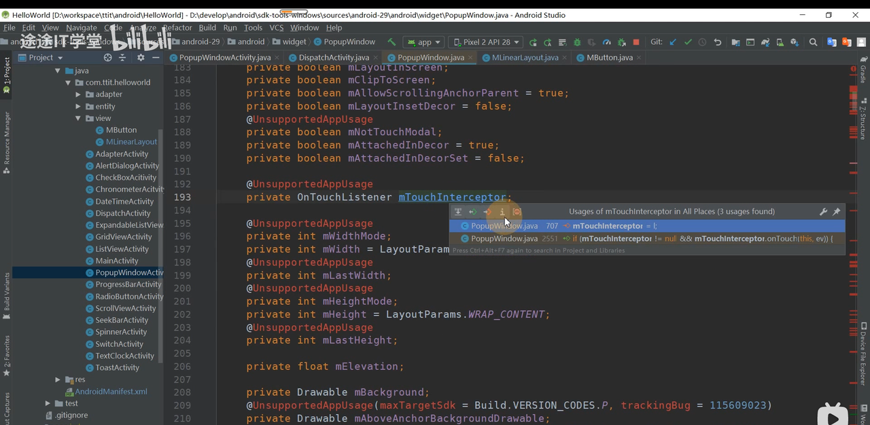The image size is (870, 425).
Task: Toggle the pin on usages popup
Action: click(837, 212)
